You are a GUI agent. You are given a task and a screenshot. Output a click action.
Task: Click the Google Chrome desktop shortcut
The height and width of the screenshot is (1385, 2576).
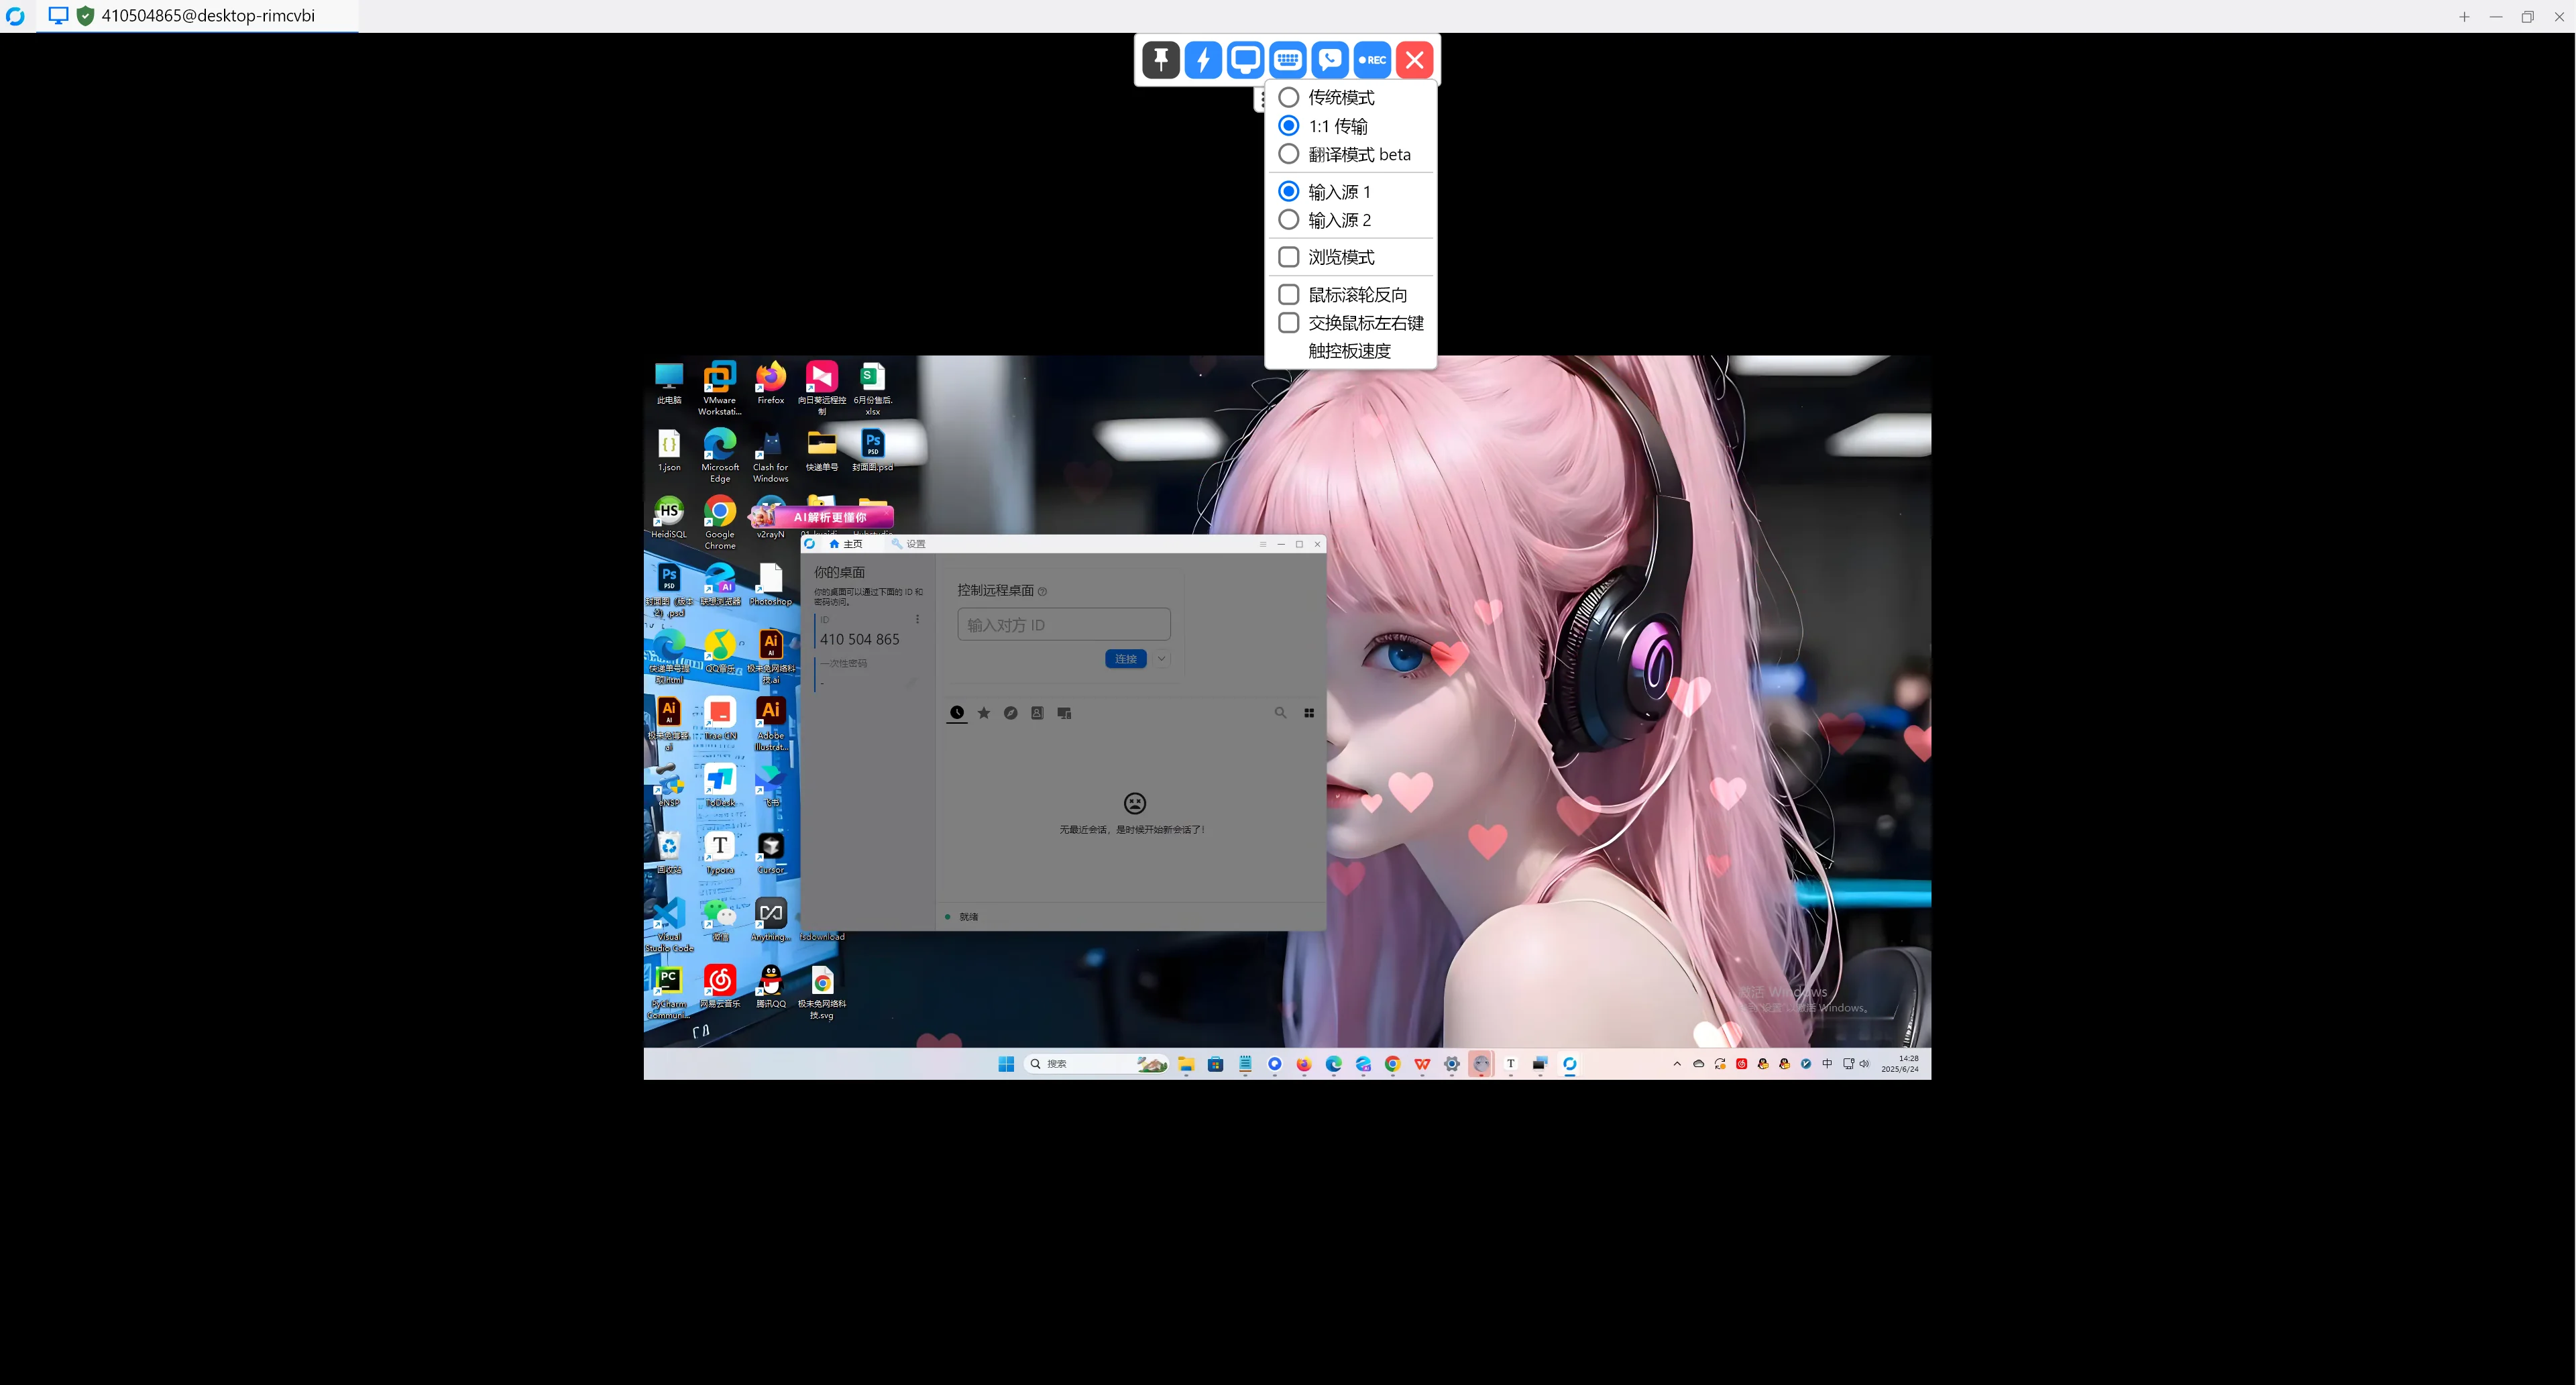click(x=720, y=522)
